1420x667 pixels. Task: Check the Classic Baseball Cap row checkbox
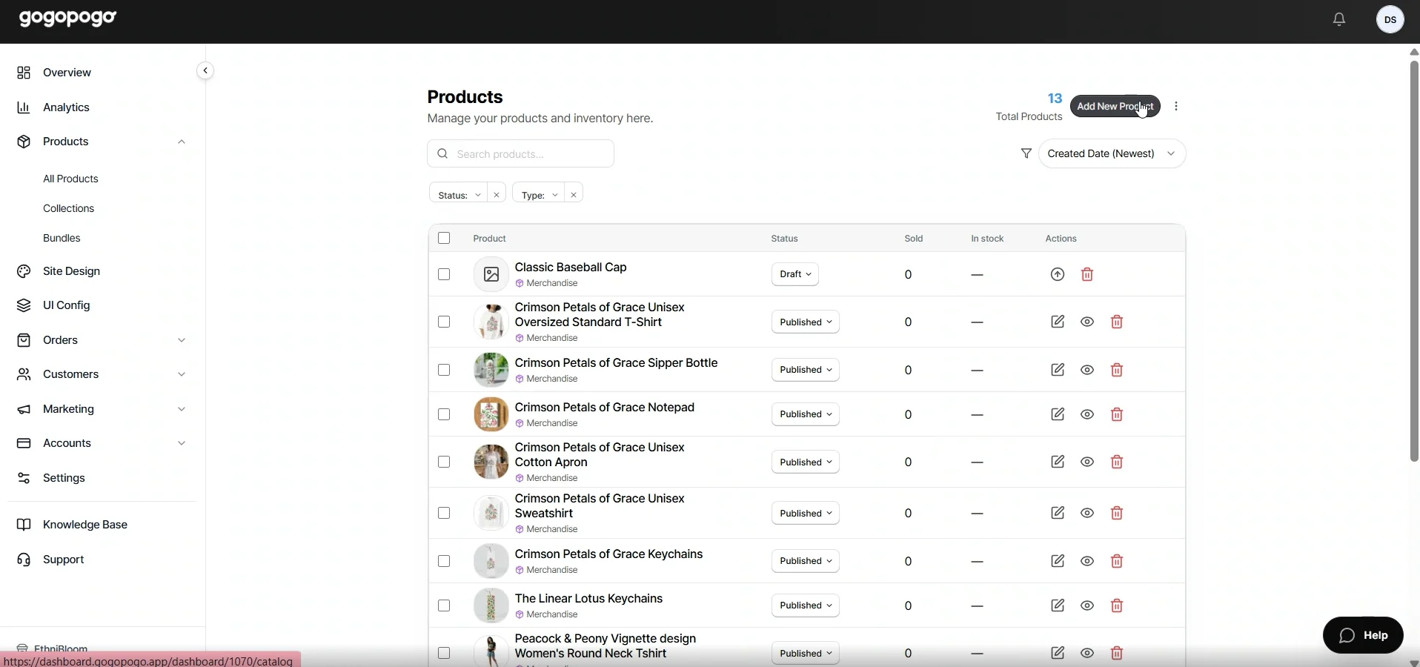point(444,274)
